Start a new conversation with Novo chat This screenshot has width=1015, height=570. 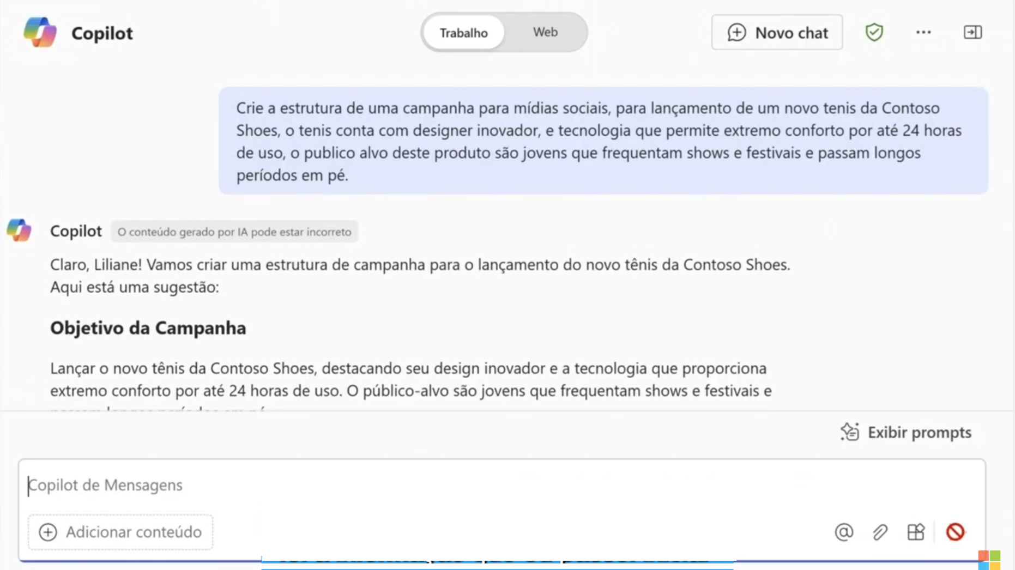click(x=777, y=33)
